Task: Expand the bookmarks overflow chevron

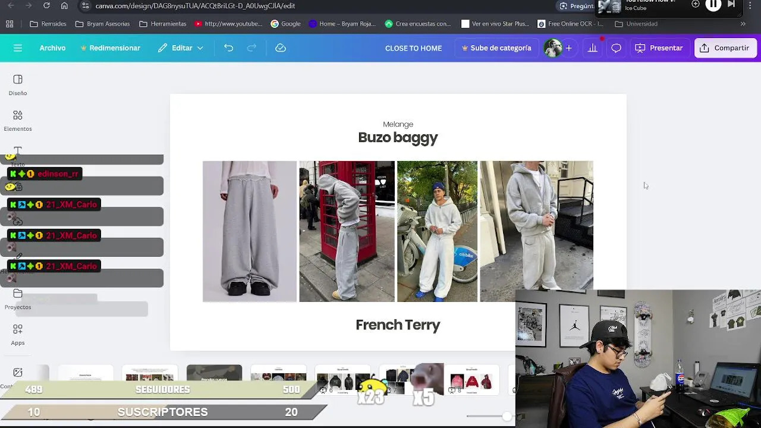Action: [x=743, y=24]
